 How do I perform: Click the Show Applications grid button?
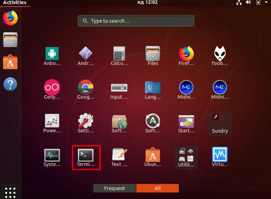(x=10, y=192)
